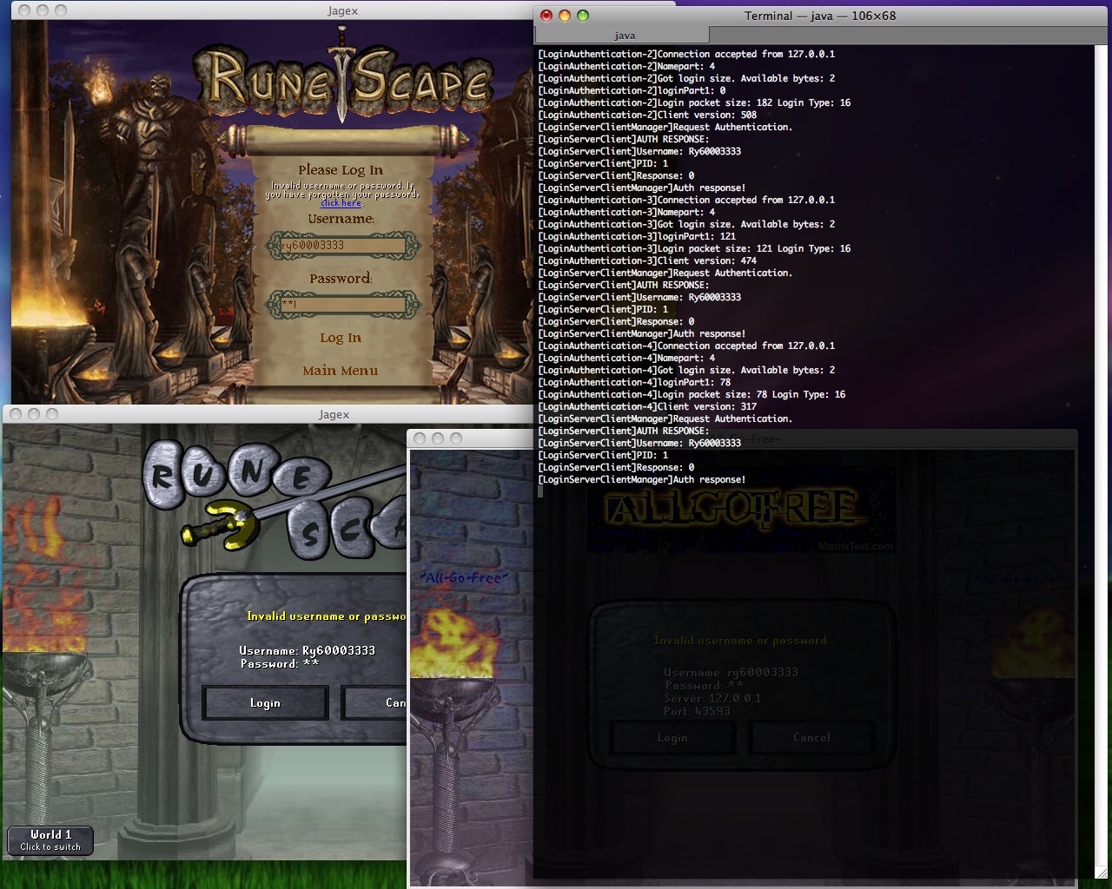Select the java tab in Terminal

624,36
